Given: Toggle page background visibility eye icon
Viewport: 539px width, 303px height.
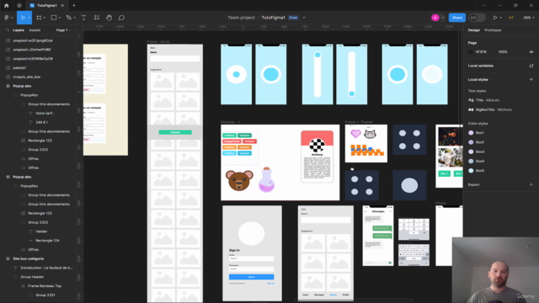Looking at the screenshot, I should [531, 52].
